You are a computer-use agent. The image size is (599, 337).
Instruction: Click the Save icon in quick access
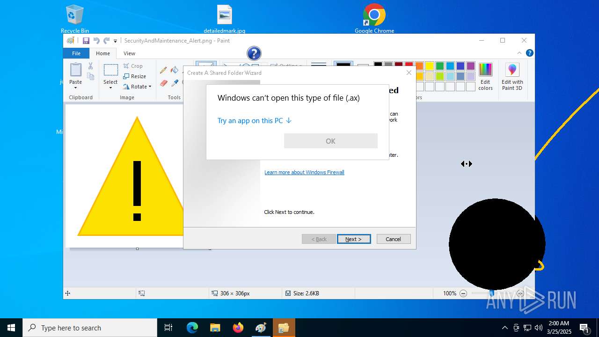[x=86, y=41]
